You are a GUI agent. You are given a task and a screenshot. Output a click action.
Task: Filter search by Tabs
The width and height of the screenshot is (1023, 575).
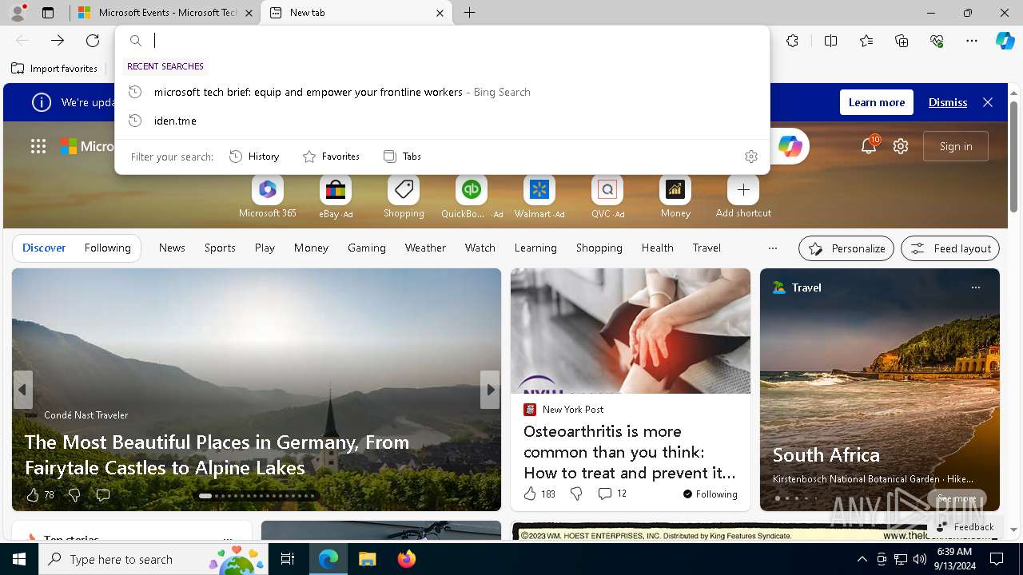402,157
